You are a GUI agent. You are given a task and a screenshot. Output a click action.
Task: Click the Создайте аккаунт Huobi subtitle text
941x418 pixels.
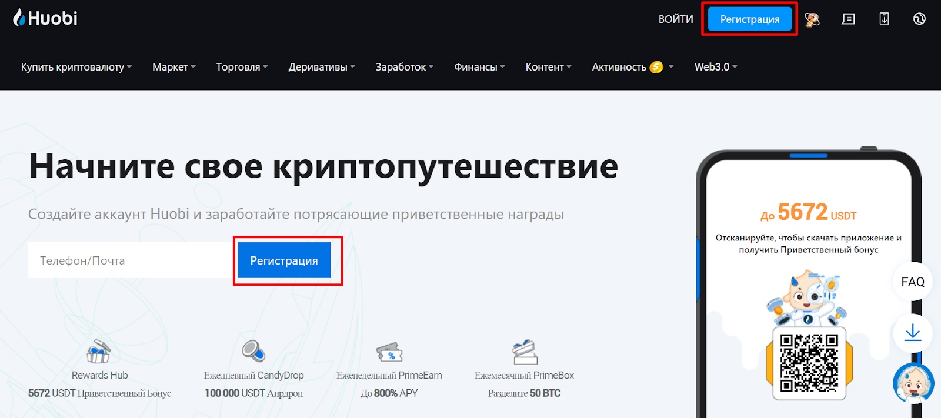tap(296, 214)
